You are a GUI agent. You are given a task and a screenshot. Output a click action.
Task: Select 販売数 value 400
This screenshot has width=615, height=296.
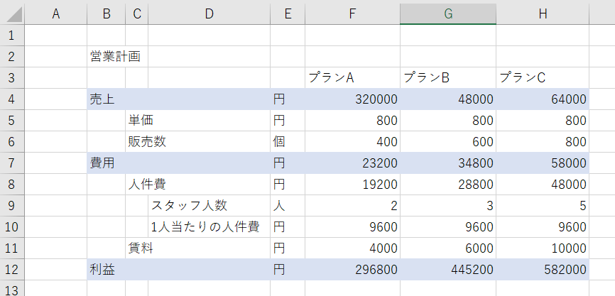353,141
